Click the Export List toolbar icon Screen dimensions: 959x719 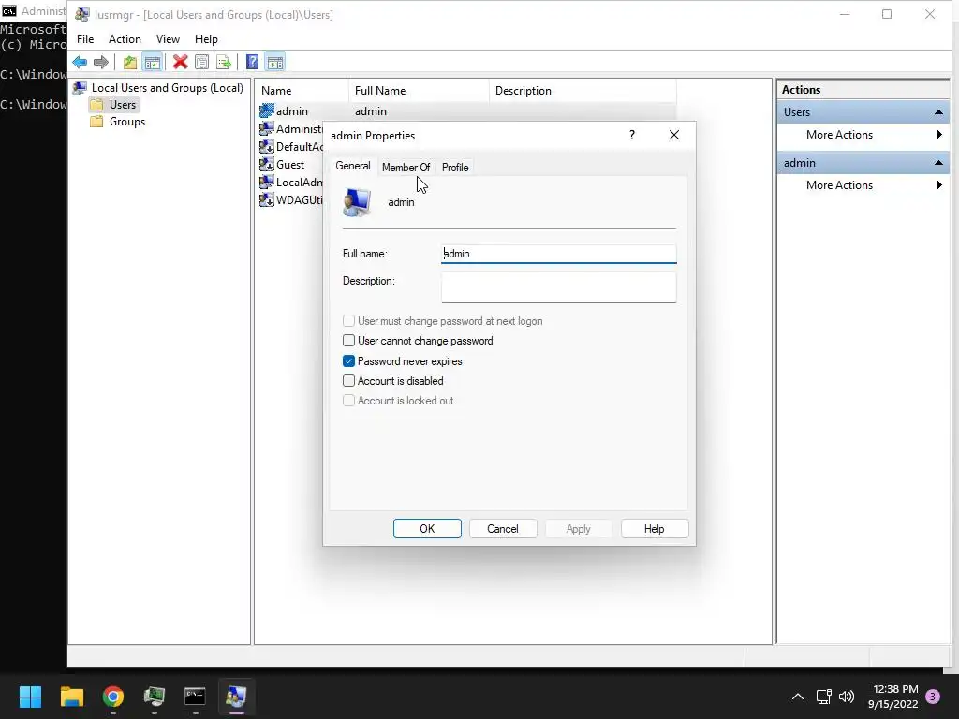point(224,62)
